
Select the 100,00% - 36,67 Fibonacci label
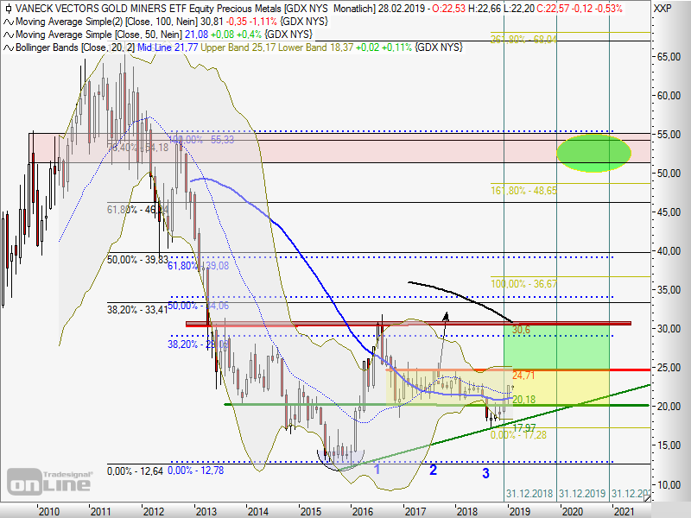click(x=524, y=284)
